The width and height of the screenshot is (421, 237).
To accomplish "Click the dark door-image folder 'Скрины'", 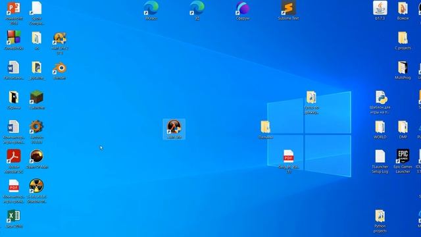I will 14,99.
